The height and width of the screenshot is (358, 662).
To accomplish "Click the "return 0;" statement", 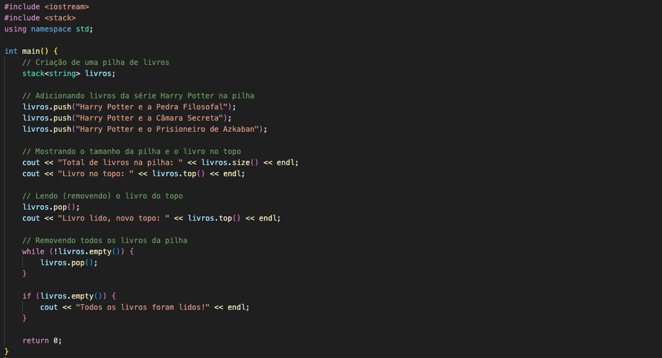I will point(42,341).
